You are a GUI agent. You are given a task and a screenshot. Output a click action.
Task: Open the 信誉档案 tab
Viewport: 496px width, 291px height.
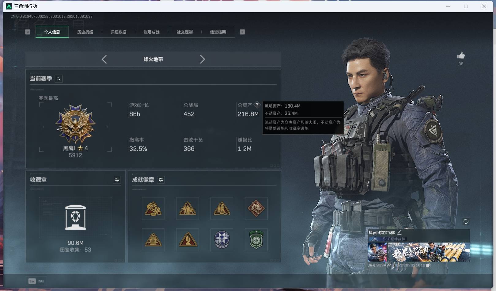click(218, 32)
